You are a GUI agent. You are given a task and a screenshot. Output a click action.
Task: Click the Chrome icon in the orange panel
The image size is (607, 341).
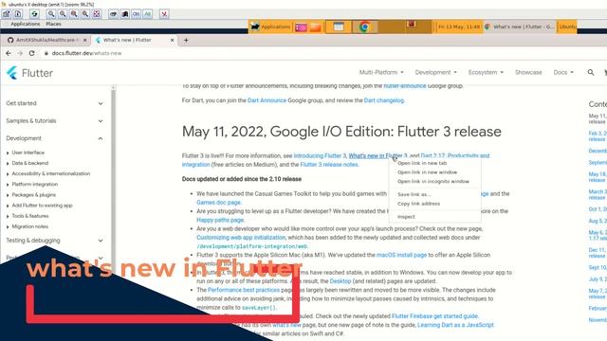point(364,27)
